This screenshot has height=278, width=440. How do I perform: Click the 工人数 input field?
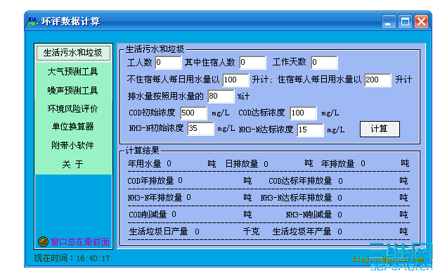(x=168, y=63)
